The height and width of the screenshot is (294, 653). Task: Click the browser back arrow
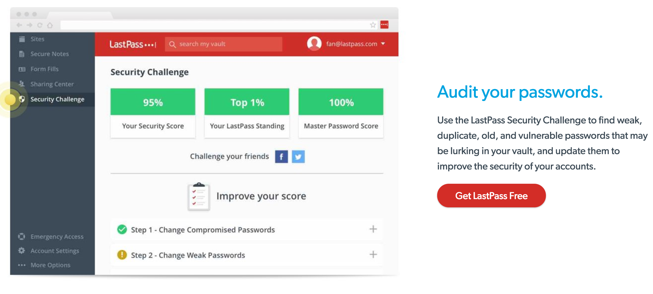point(19,25)
